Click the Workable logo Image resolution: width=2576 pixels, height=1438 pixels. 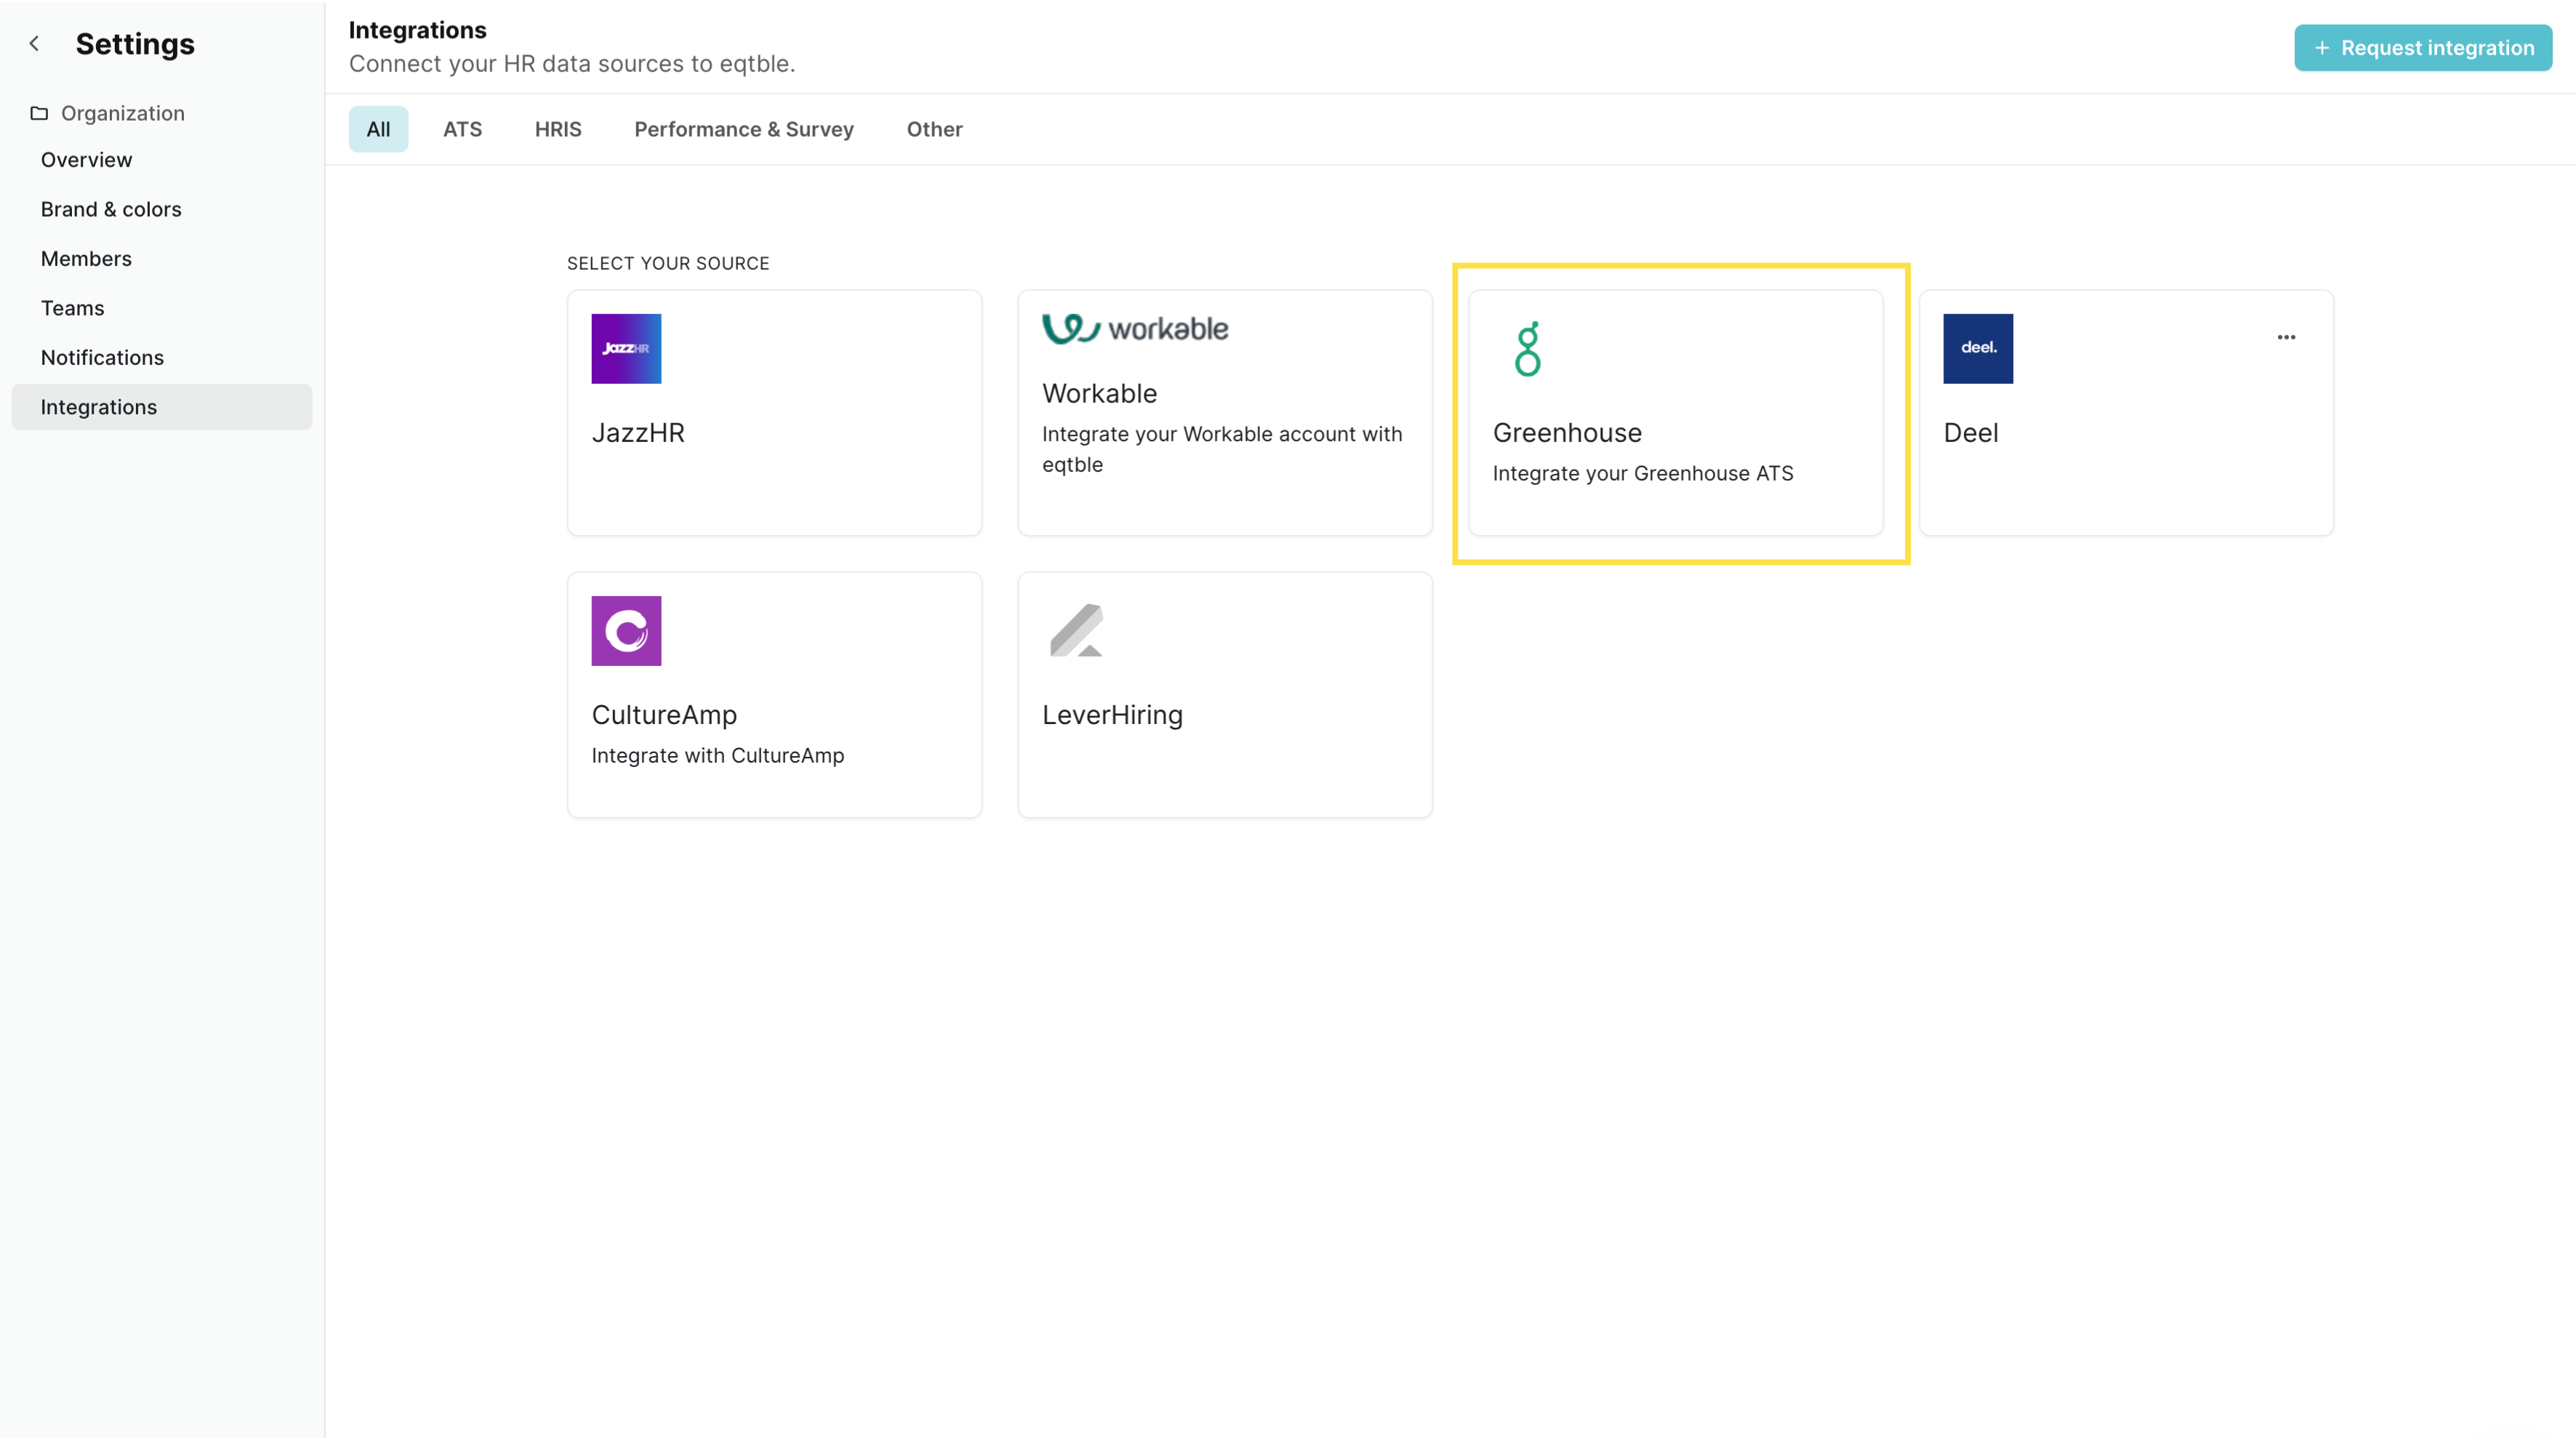[x=1135, y=328]
